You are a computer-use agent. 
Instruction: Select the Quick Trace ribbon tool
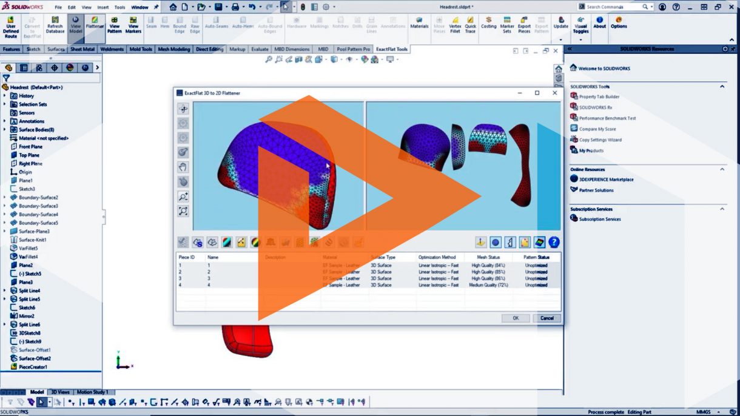471,25
